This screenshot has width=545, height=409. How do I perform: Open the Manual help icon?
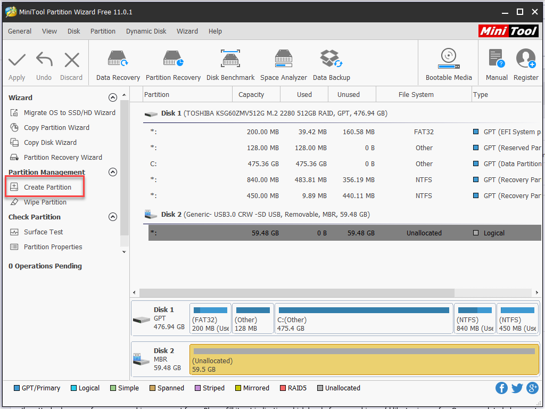coord(497,65)
